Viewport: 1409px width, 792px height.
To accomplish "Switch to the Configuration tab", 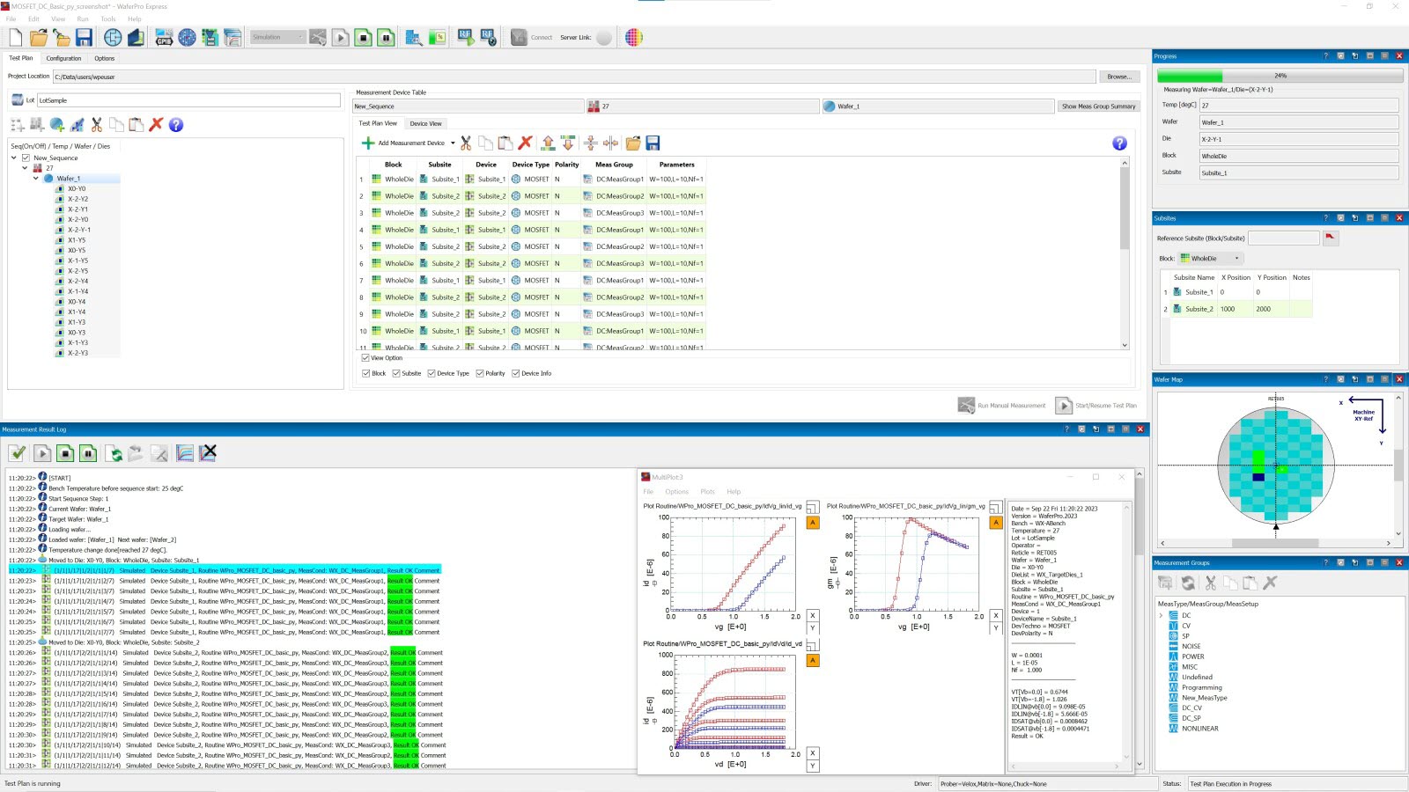I will (x=63, y=58).
